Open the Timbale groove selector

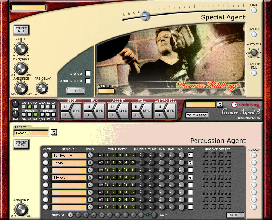[x=69, y=178]
